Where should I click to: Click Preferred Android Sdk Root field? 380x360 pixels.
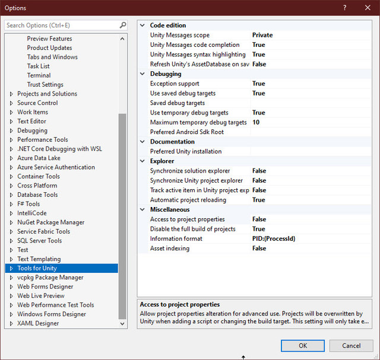(x=311, y=132)
